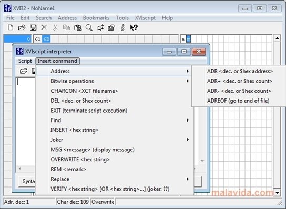Select ADREOF go to end of file

[238, 101]
